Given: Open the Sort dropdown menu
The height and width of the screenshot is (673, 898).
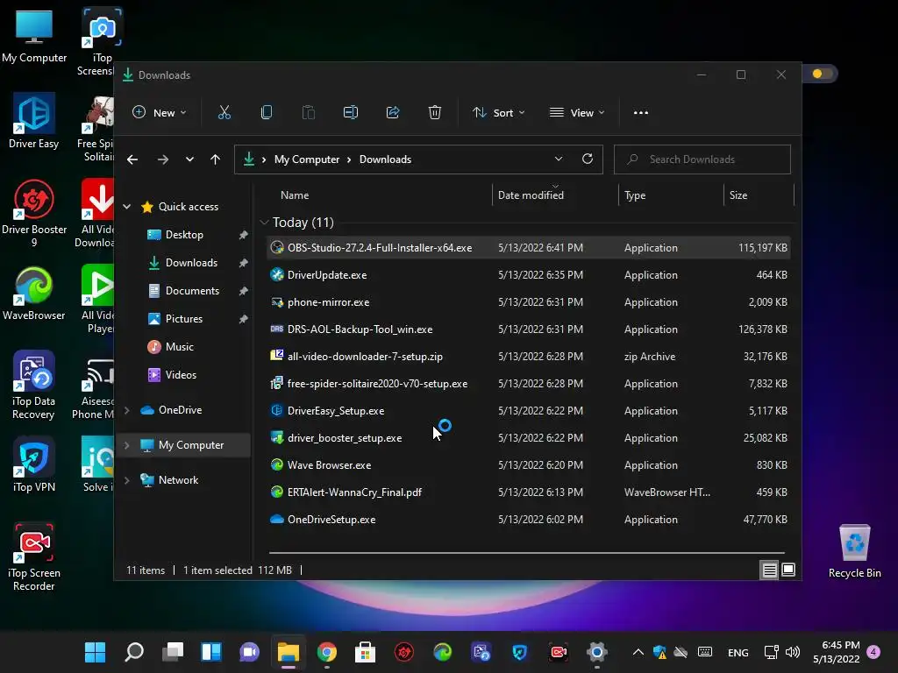Looking at the screenshot, I should pyautogui.click(x=498, y=113).
